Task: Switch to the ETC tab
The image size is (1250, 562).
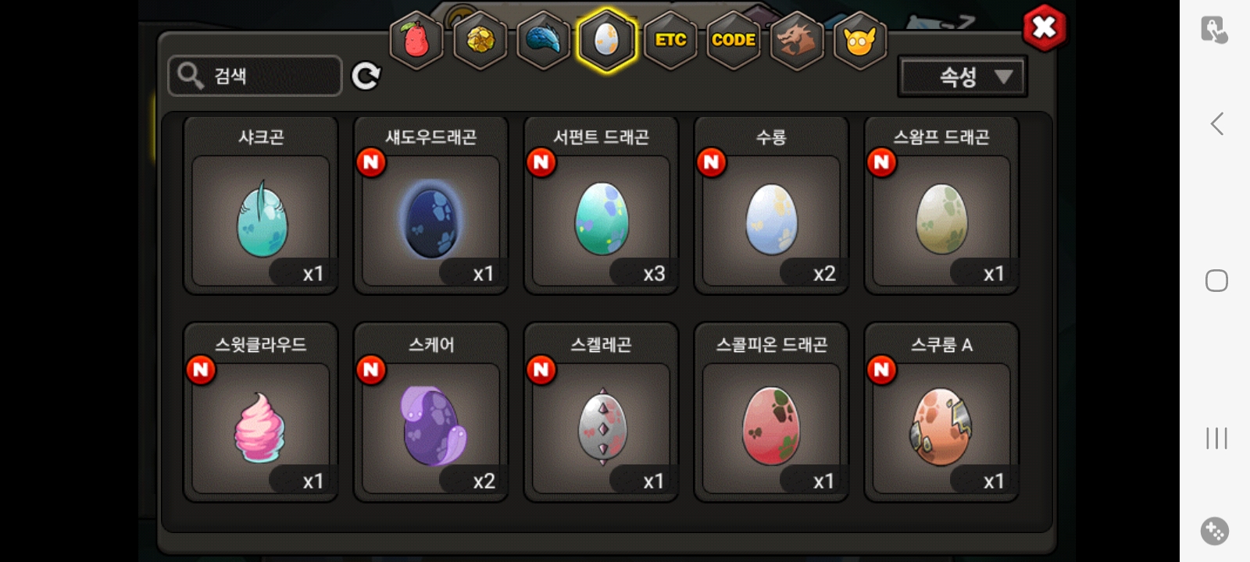Action: [670, 40]
